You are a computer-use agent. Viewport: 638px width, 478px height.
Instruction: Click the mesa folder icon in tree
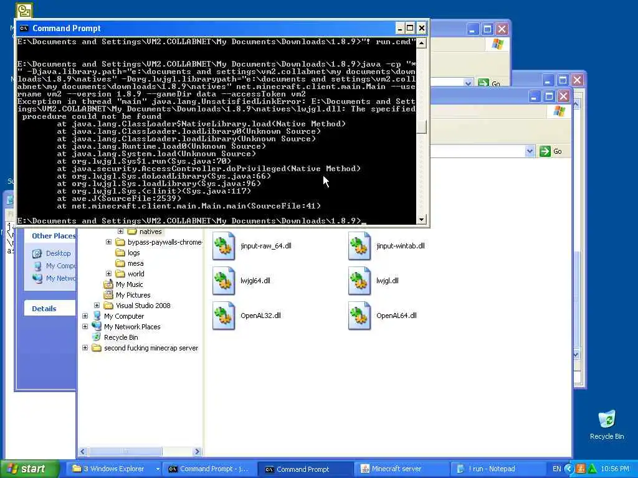pos(120,263)
